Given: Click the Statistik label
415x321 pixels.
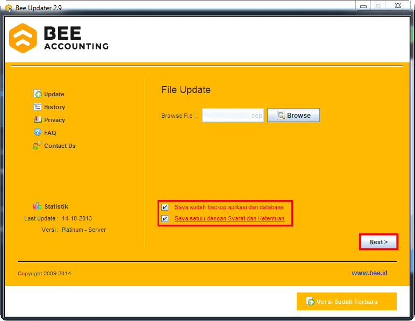Looking at the screenshot, I should pos(56,206).
